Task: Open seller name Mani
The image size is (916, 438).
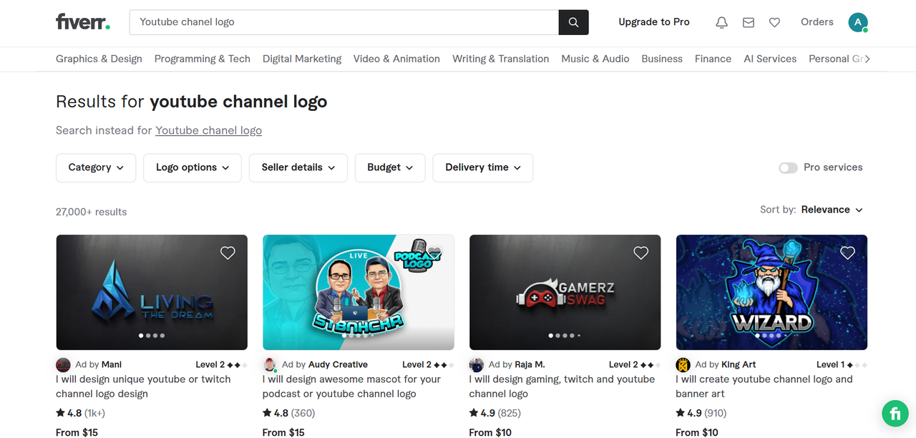Action: coord(112,365)
